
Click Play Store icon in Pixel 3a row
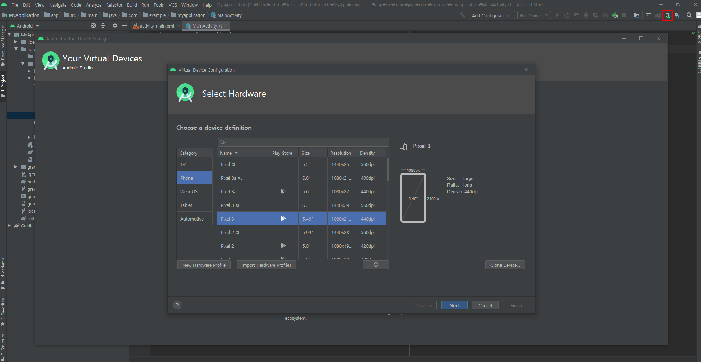point(284,191)
